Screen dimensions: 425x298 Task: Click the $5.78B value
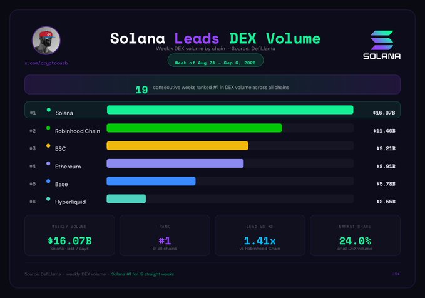click(x=386, y=184)
